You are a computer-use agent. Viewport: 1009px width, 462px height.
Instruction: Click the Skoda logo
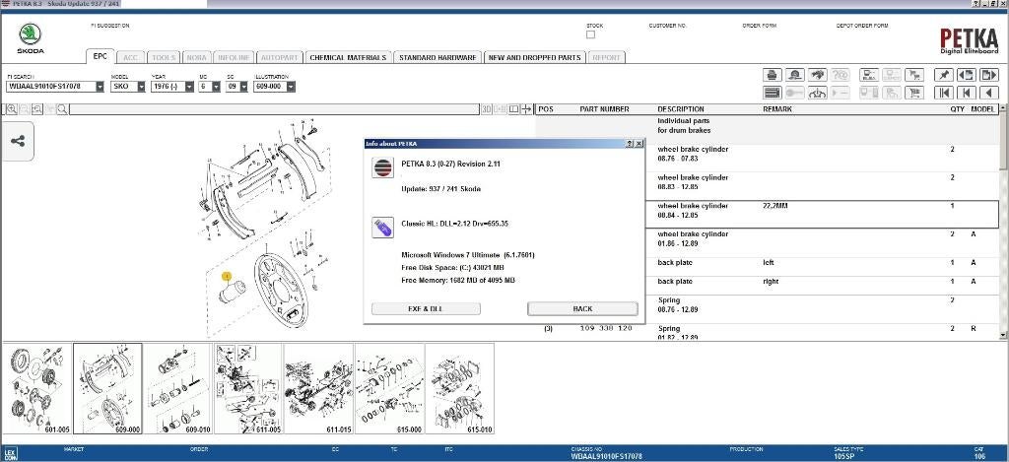[x=31, y=38]
